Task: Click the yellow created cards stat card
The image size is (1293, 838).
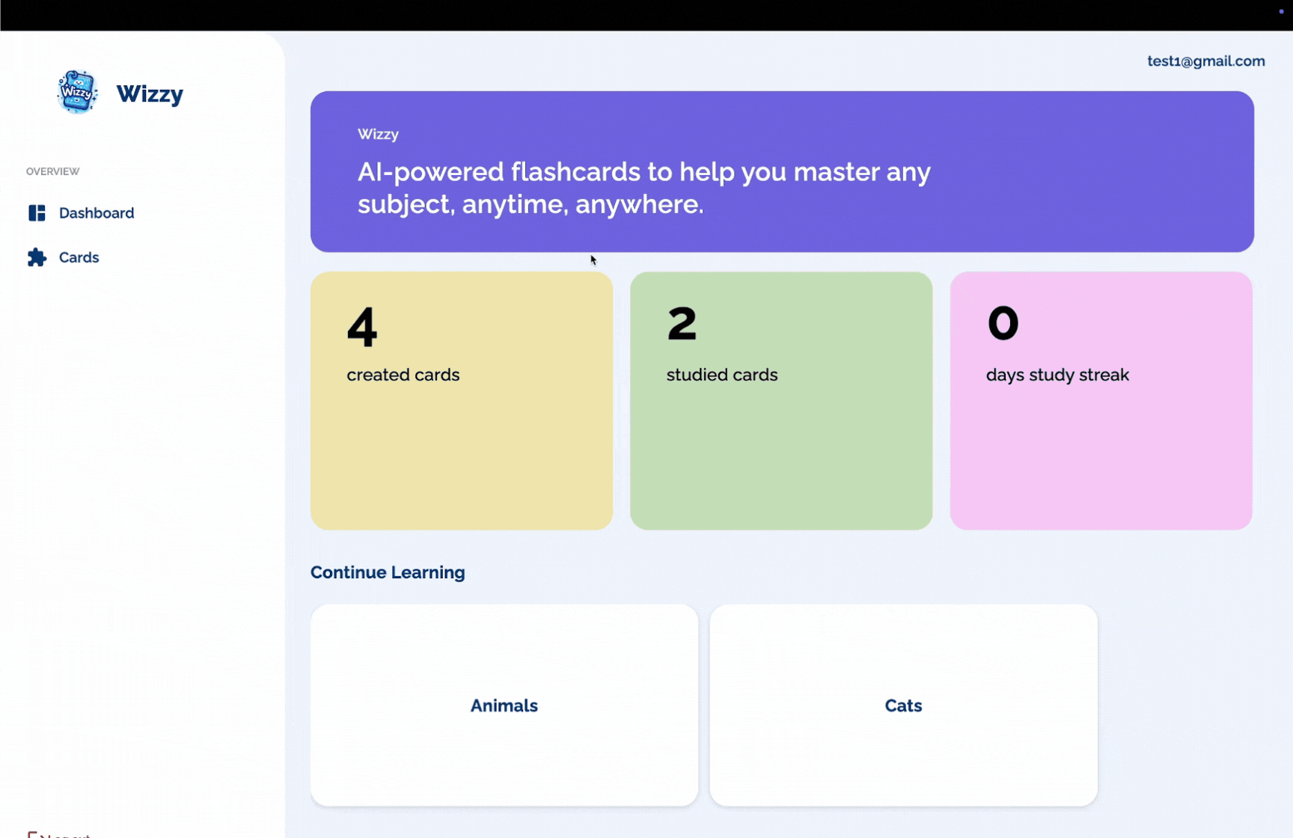Action: (x=461, y=400)
